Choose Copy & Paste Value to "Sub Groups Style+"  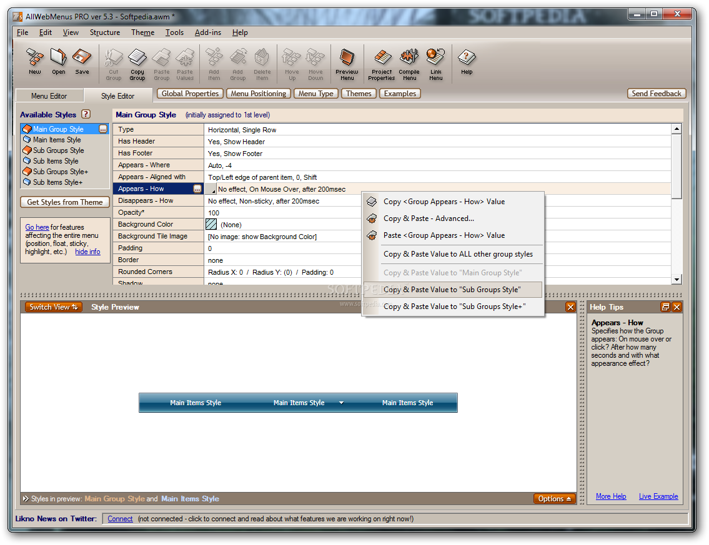point(453,307)
